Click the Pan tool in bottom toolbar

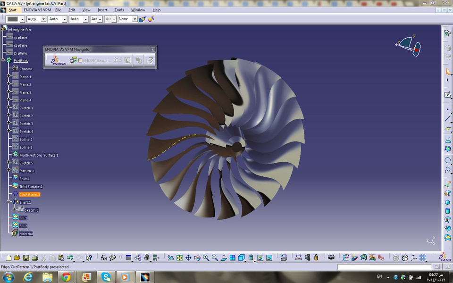(x=188, y=258)
